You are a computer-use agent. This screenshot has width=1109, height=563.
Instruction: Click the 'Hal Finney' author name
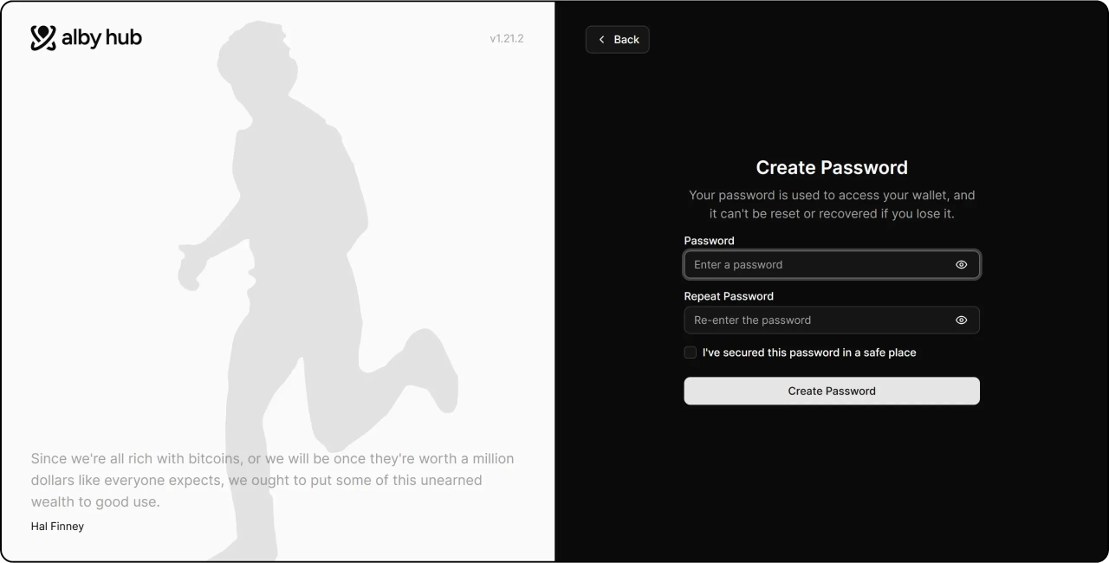[x=57, y=526]
